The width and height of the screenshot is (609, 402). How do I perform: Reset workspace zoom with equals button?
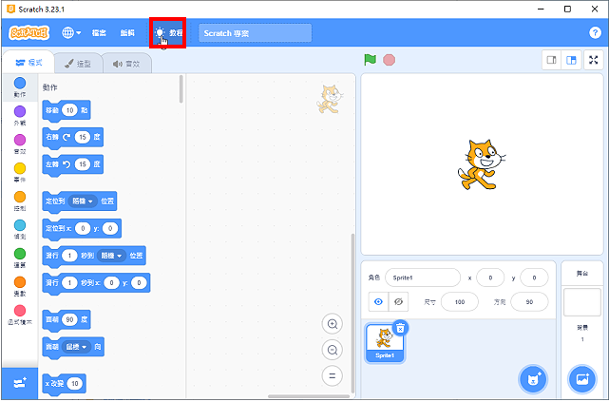(333, 376)
